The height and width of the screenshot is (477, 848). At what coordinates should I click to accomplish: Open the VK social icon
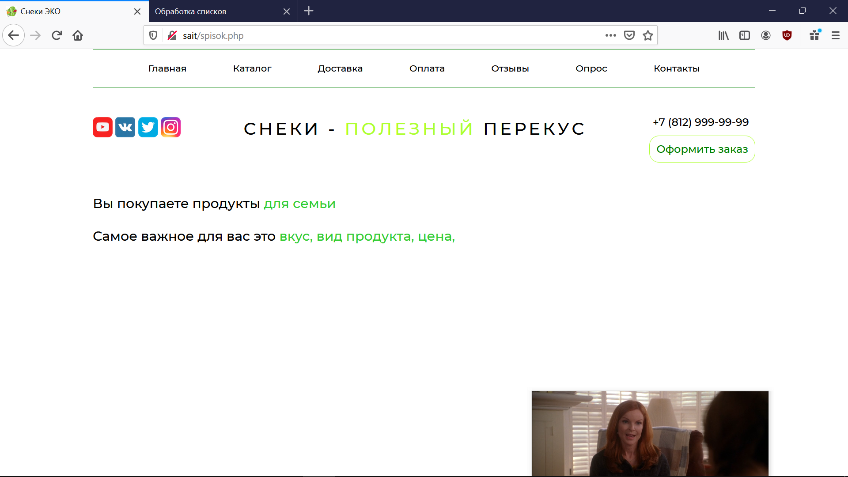[125, 127]
